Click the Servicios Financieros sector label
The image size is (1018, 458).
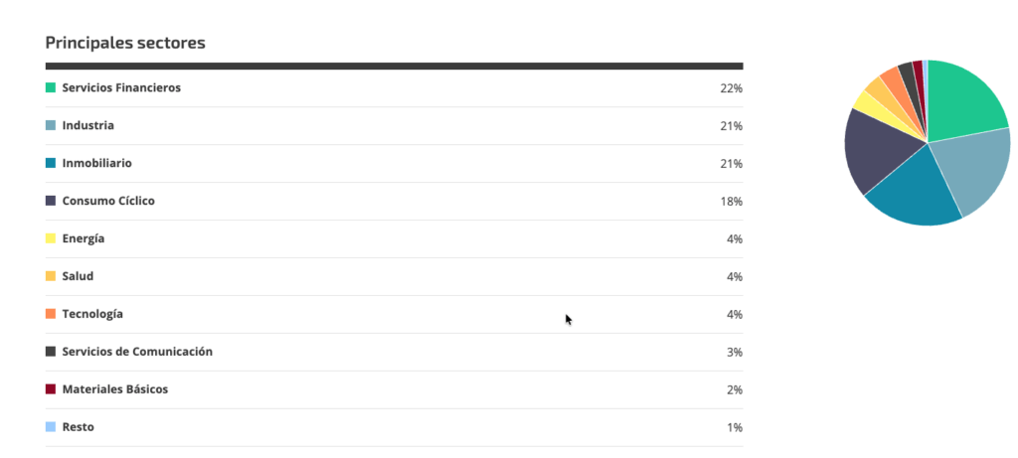(x=121, y=87)
